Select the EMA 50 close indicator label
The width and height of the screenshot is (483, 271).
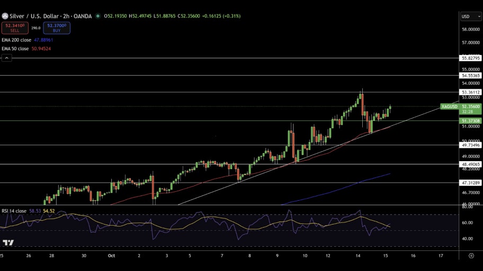(x=15, y=49)
